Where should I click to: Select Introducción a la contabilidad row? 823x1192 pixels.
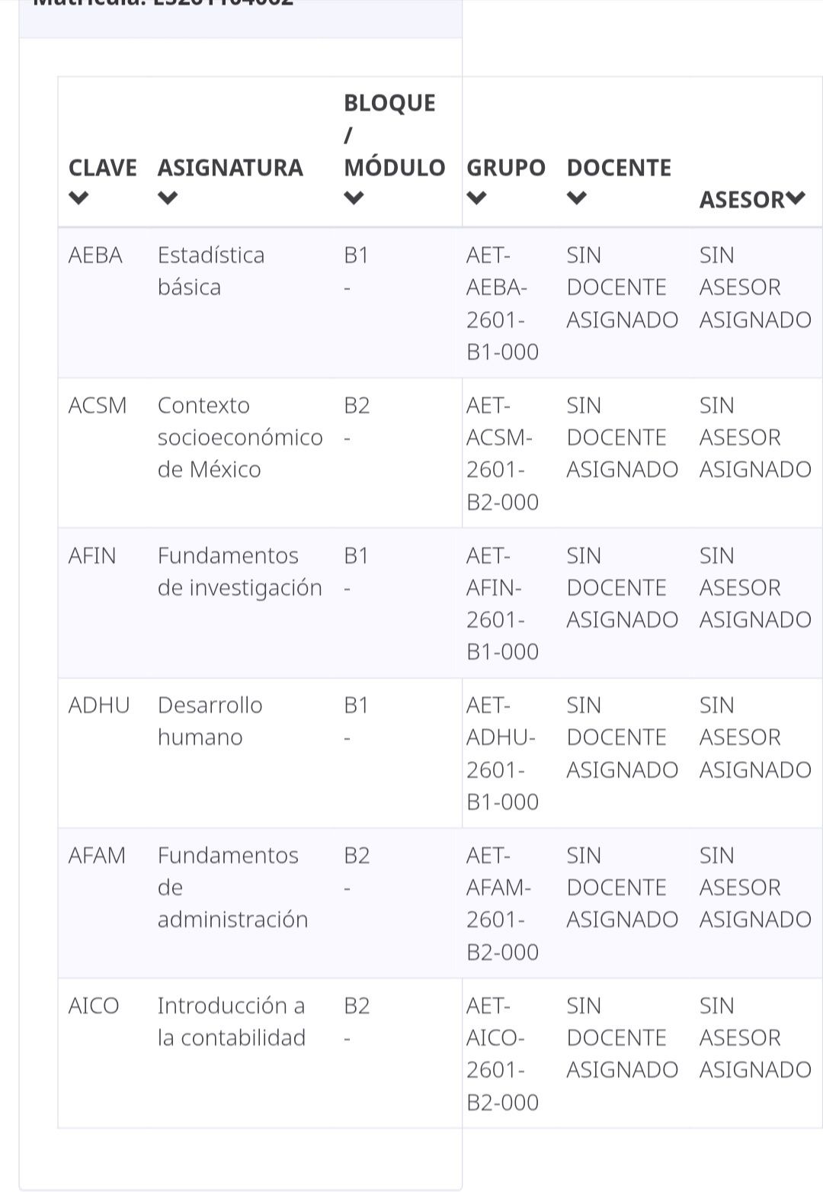click(x=440, y=1053)
